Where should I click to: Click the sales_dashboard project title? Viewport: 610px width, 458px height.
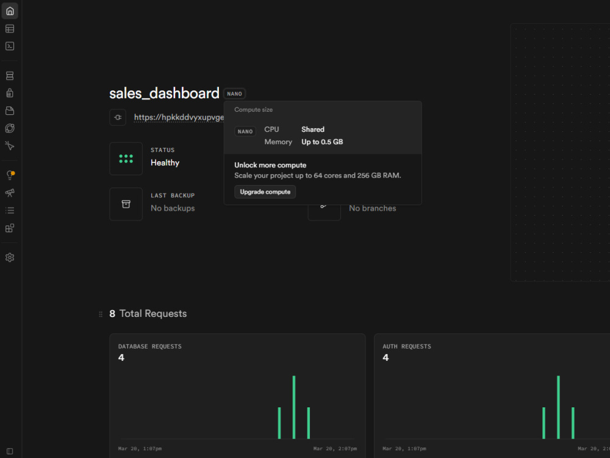click(164, 93)
